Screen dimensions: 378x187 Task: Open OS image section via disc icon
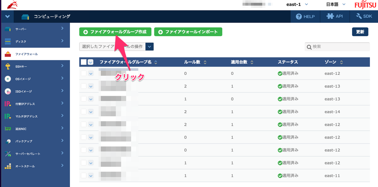point(8,79)
